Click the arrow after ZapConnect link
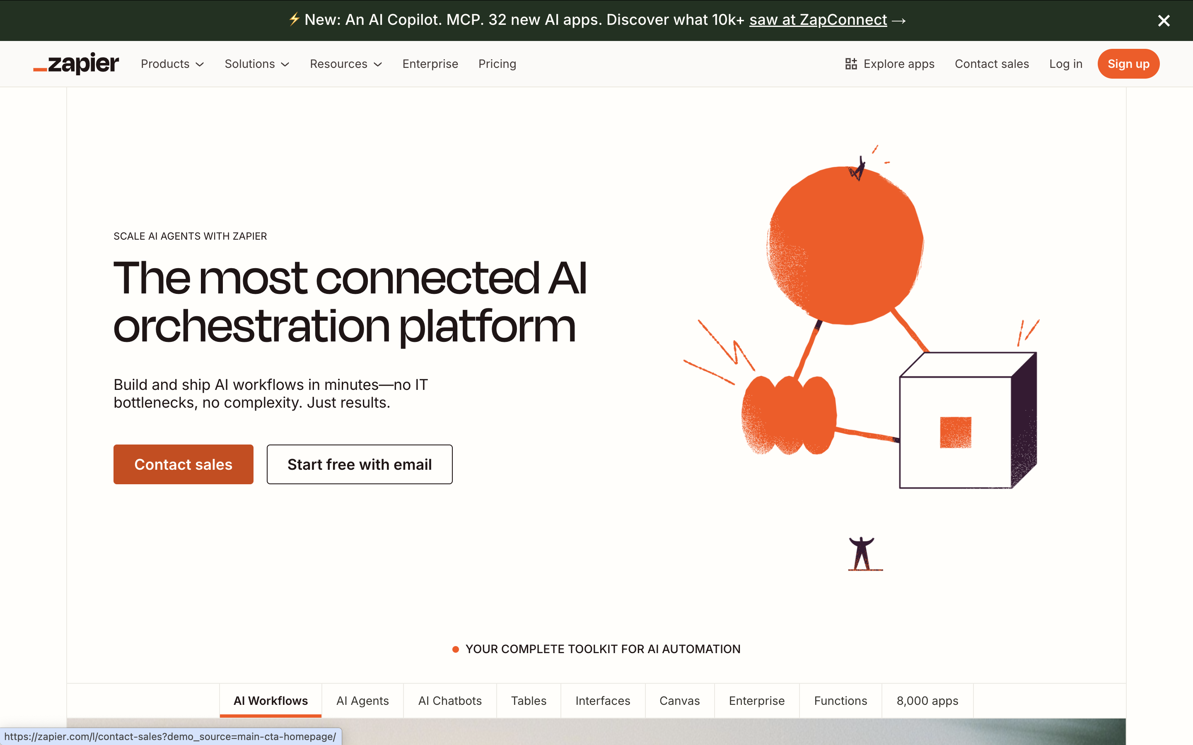Image resolution: width=1193 pixels, height=745 pixels. click(x=899, y=21)
